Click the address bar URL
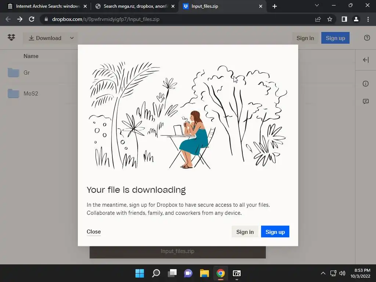Image resolution: width=376 pixels, height=282 pixels. point(105,19)
